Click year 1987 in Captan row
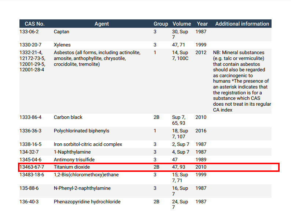This screenshot has height=211, width=291. 201,31
